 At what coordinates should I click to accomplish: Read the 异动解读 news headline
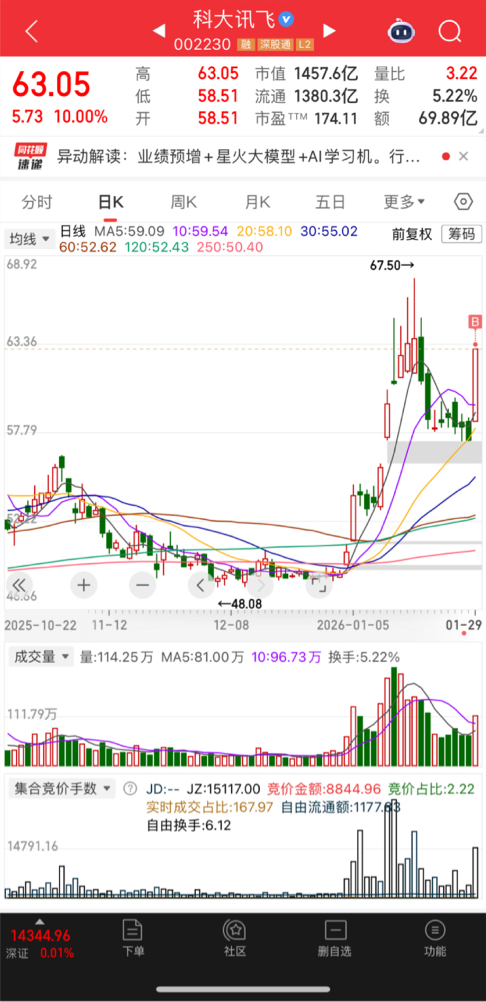(x=239, y=156)
